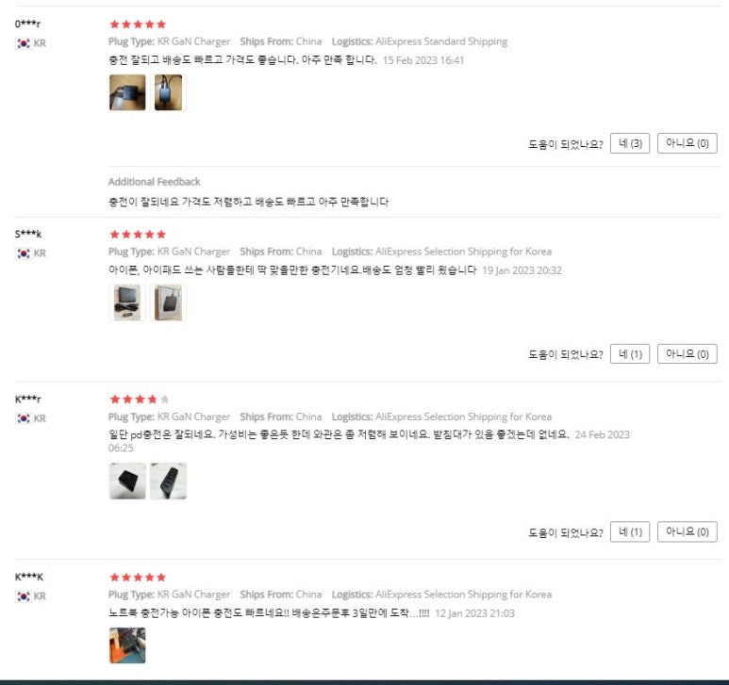
Task: Click the Korean flag icon under K***r
Action: (x=24, y=418)
